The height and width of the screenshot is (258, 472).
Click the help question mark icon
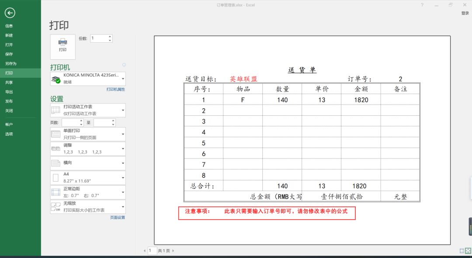422,5
